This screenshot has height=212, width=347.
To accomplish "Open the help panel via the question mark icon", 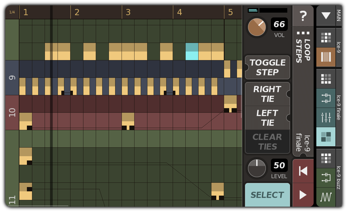I will point(303,16).
